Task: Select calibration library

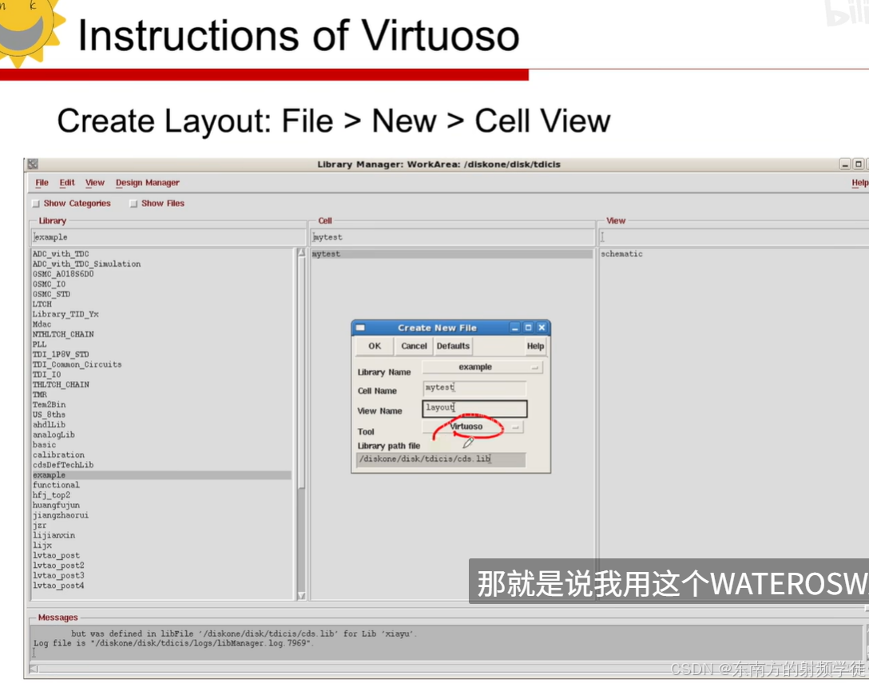Action: (x=58, y=455)
